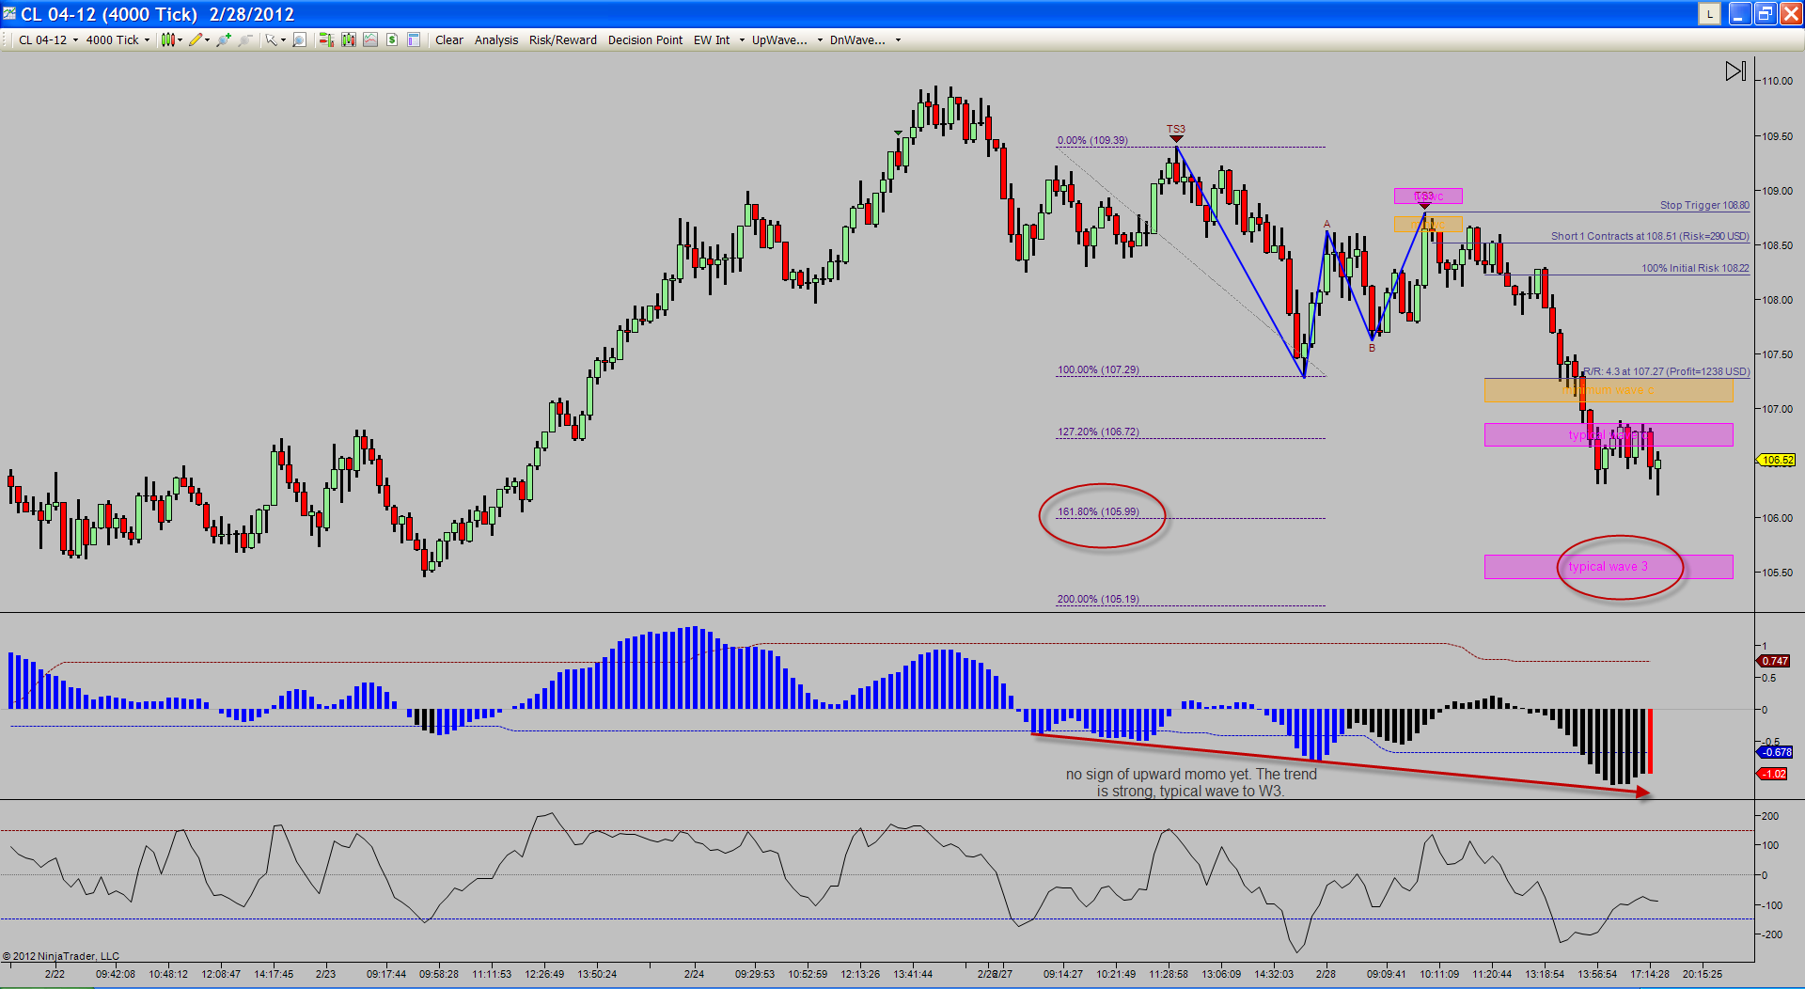Click the 2/23 date label on time axis
Screen dimensions: 1805x989
click(x=325, y=974)
